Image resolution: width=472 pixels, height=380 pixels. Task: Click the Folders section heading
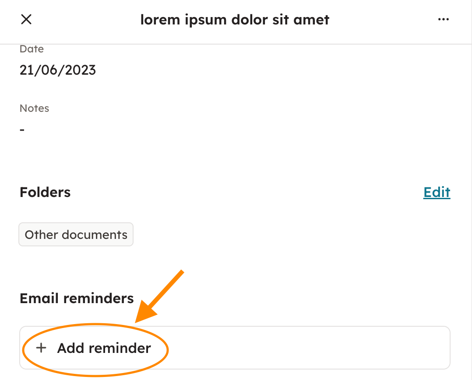[x=45, y=192]
